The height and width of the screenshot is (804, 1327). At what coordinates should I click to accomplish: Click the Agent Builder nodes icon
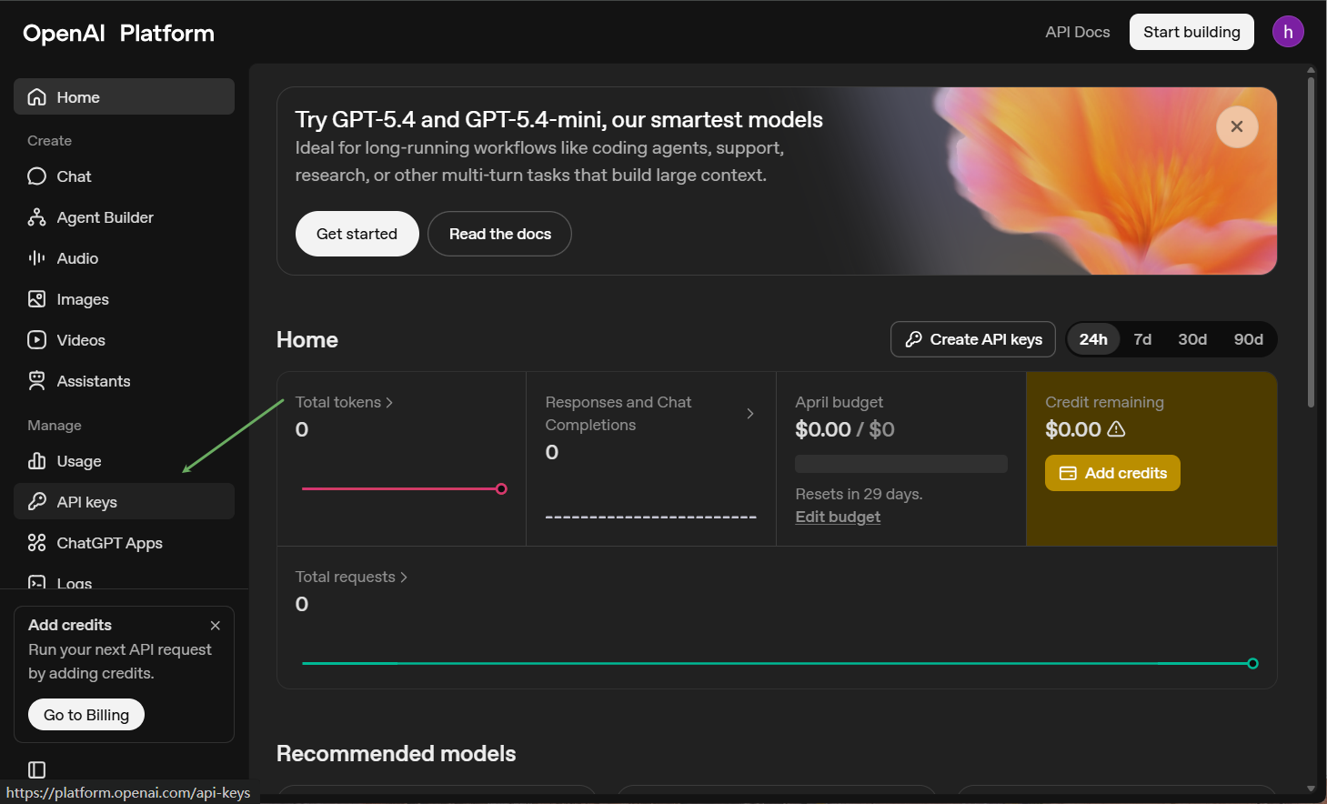tap(36, 217)
